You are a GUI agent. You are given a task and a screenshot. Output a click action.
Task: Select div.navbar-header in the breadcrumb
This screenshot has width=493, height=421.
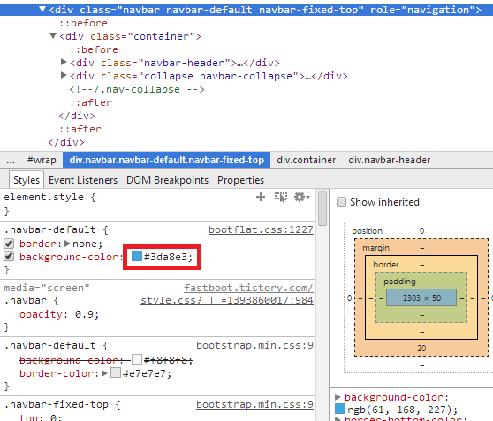390,161
